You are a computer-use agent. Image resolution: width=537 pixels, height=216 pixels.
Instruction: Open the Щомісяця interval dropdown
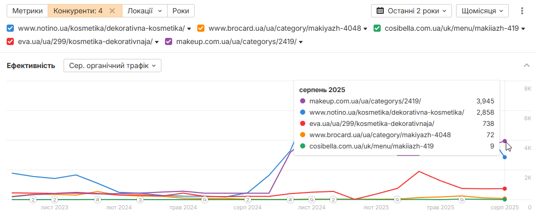tap(482, 11)
